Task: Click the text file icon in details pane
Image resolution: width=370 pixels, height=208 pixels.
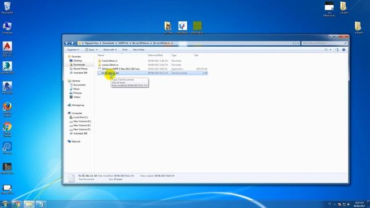Action: tap(71, 178)
